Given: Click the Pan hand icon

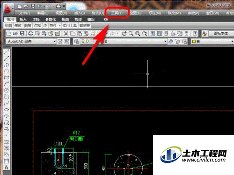Looking at the screenshot, I should point(124,34).
